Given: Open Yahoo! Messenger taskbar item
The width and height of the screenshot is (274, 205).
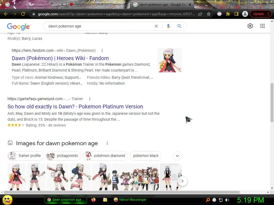Looking at the screenshot, I should pyautogui.click(x=132, y=200).
